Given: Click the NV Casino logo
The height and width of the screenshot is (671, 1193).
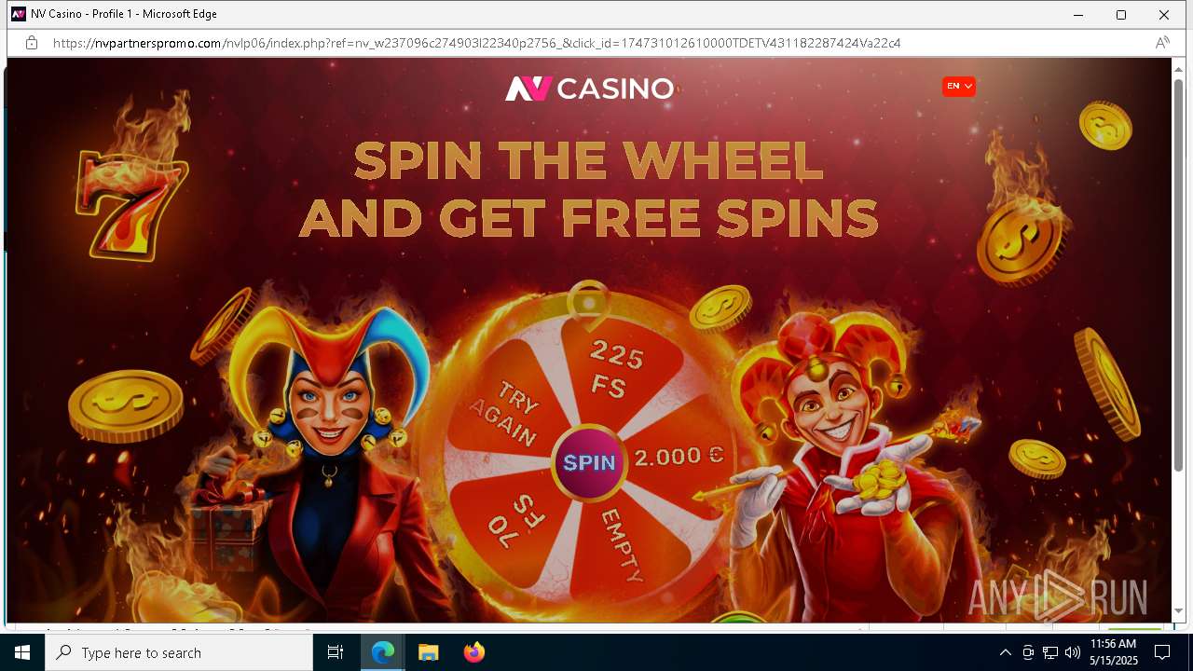Looking at the screenshot, I should point(589,89).
